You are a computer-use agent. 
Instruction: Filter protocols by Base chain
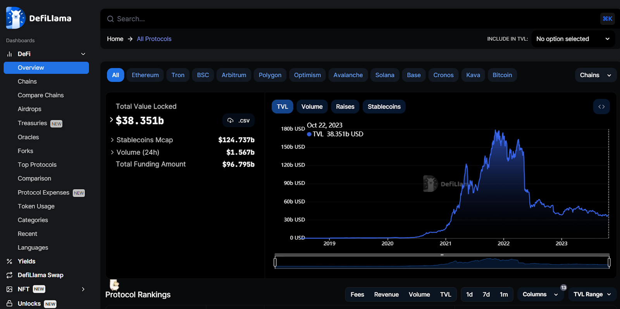coord(414,75)
